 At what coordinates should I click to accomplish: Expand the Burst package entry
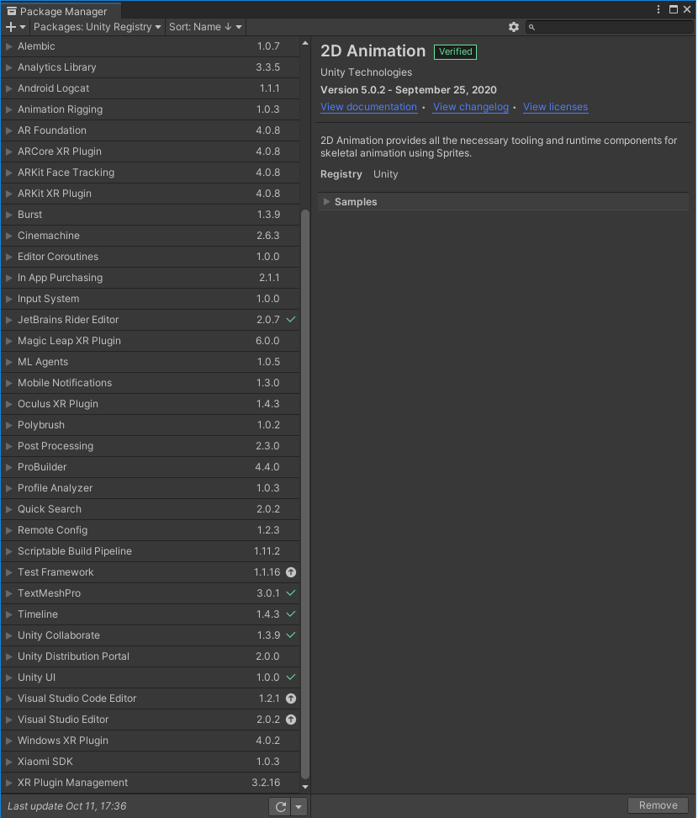(8, 215)
